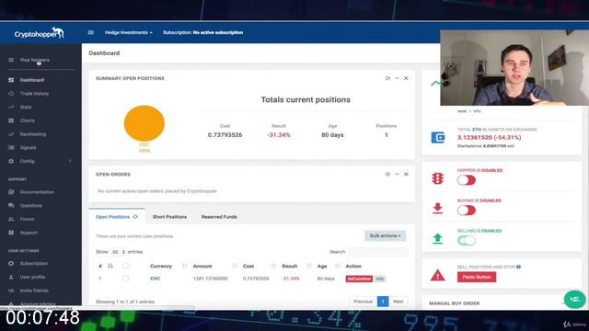Switch to Short Positions tab
The image size is (589, 331).
pyautogui.click(x=169, y=217)
